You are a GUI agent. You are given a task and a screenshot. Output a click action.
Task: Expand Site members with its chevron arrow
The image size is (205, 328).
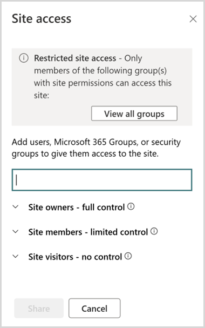pyautogui.click(x=16, y=232)
